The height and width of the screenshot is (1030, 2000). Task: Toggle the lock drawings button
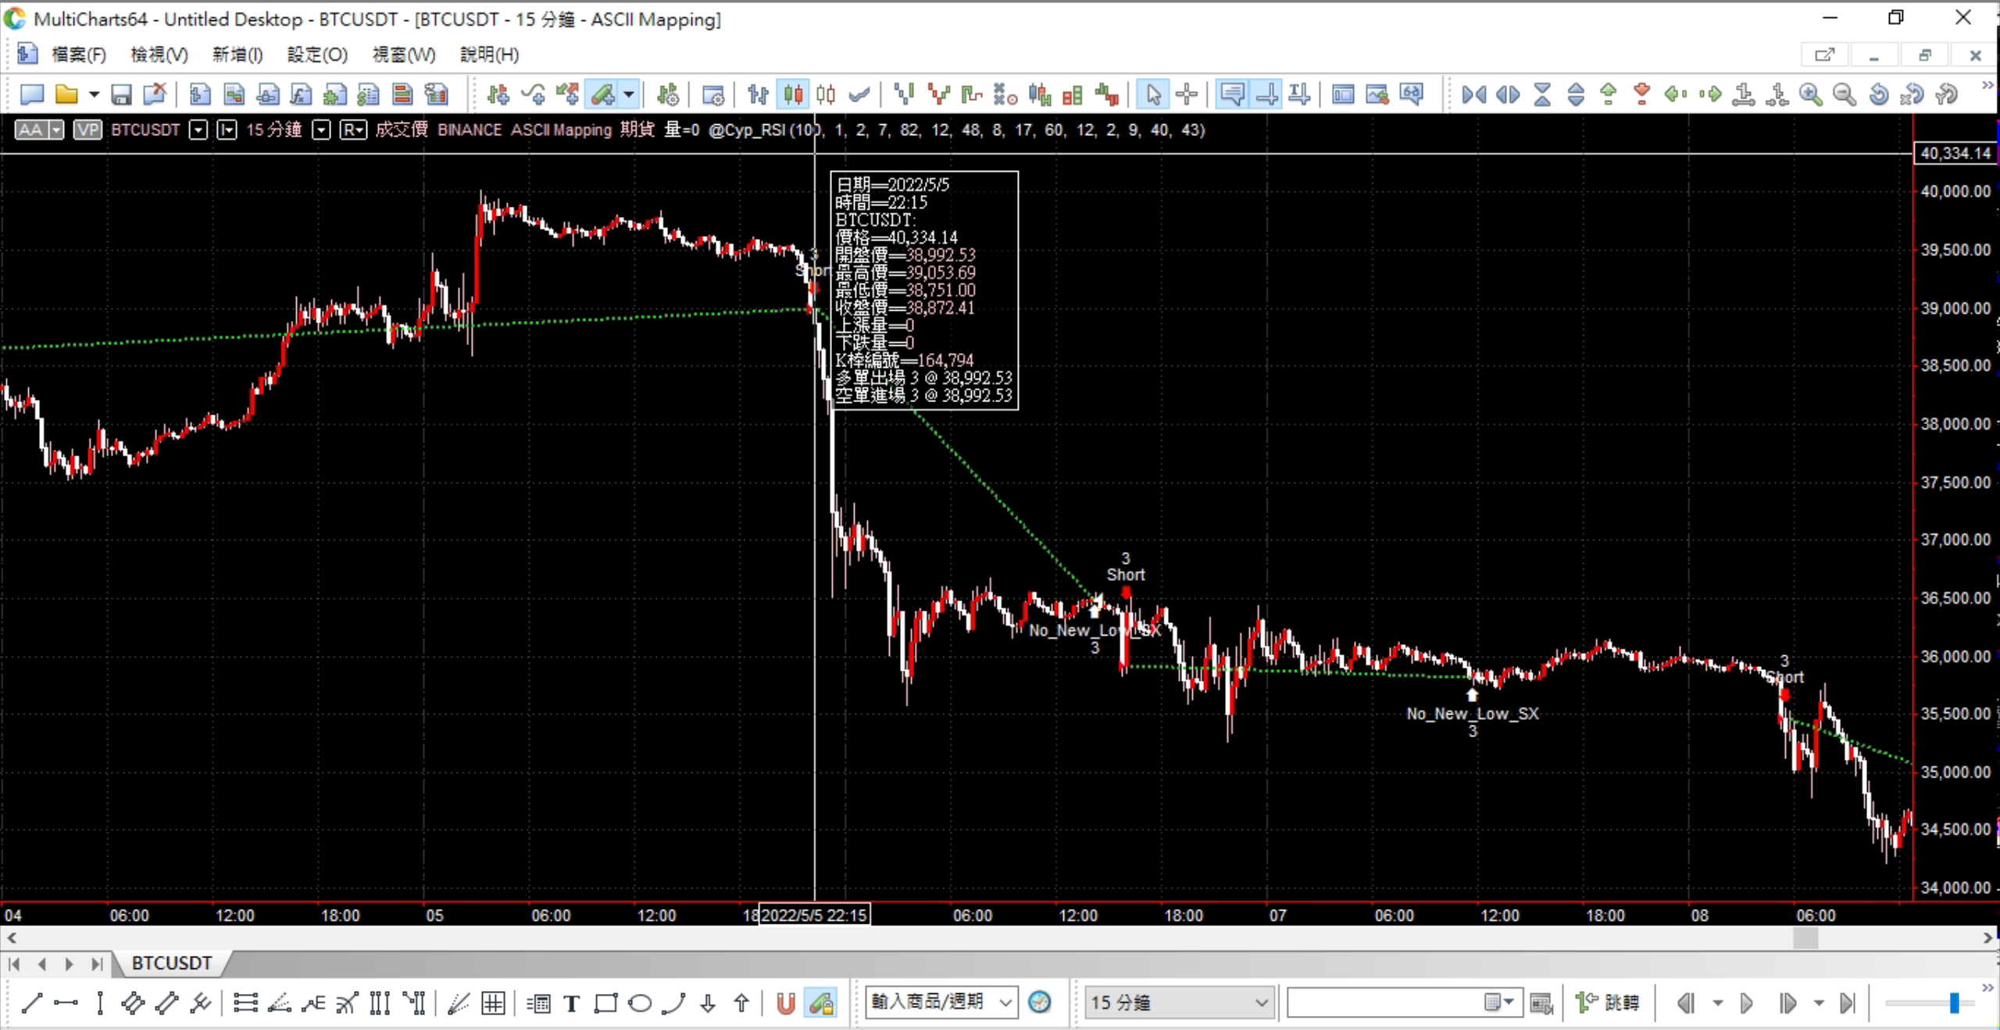click(821, 1003)
